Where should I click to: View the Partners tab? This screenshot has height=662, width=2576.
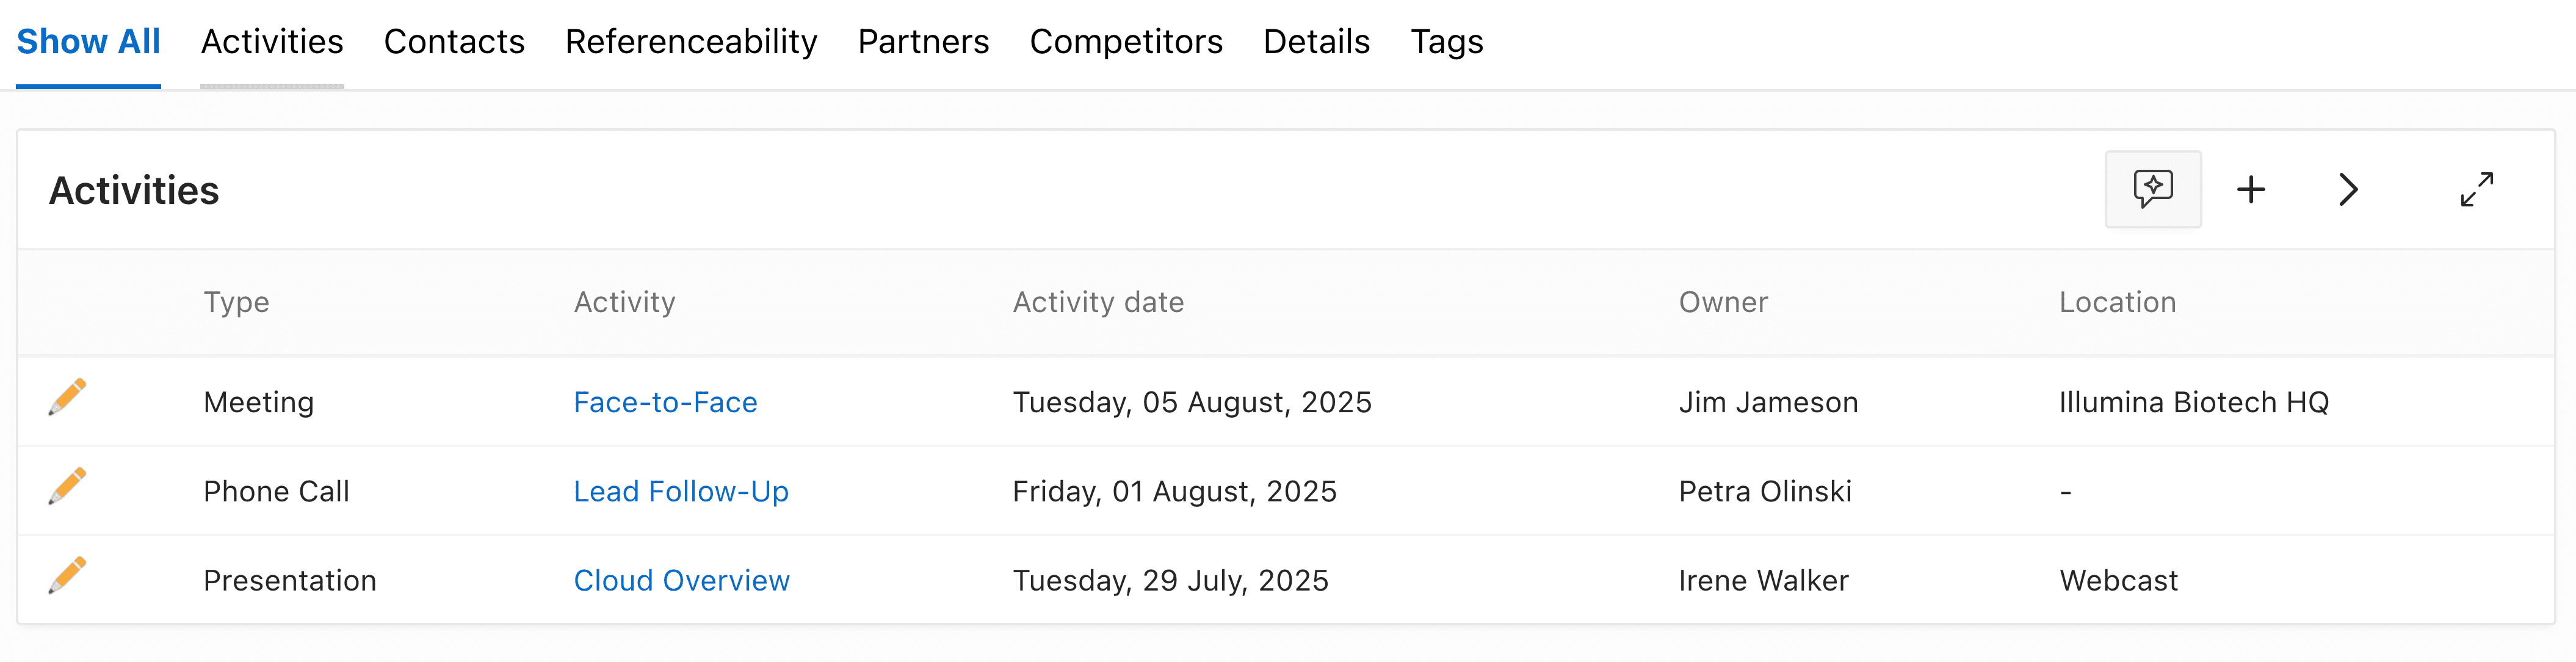coord(923,42)
